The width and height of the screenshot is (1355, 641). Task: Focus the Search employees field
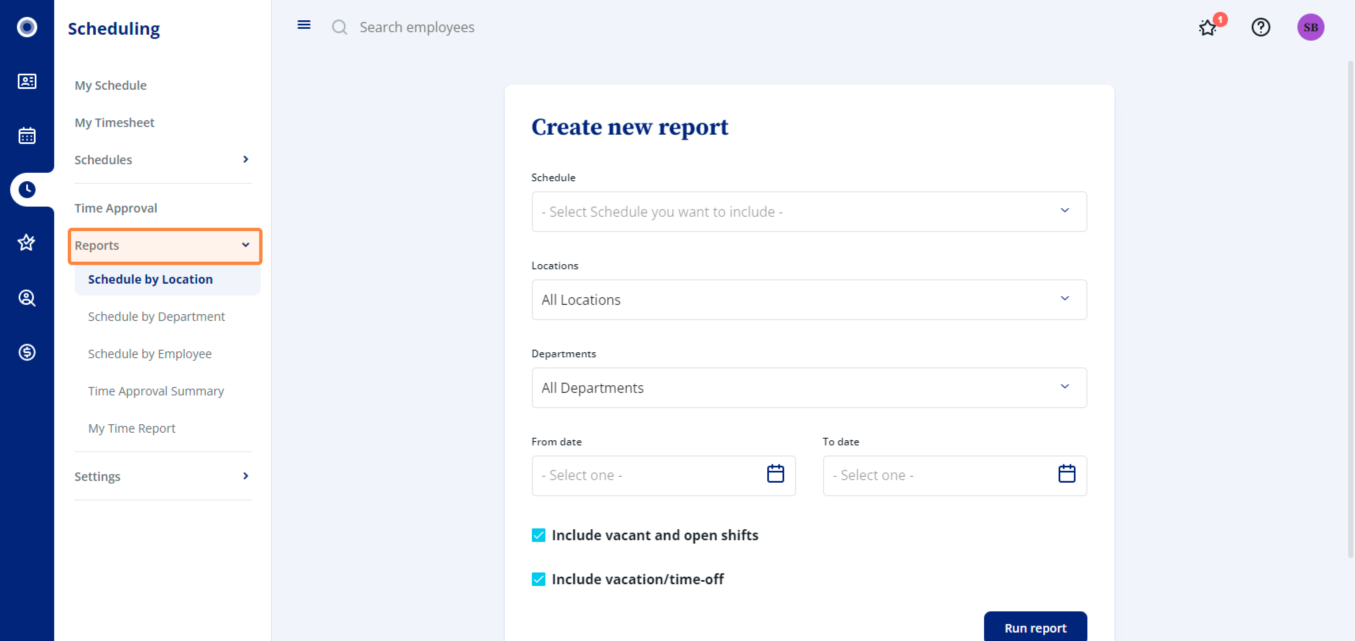coord(417,27)
